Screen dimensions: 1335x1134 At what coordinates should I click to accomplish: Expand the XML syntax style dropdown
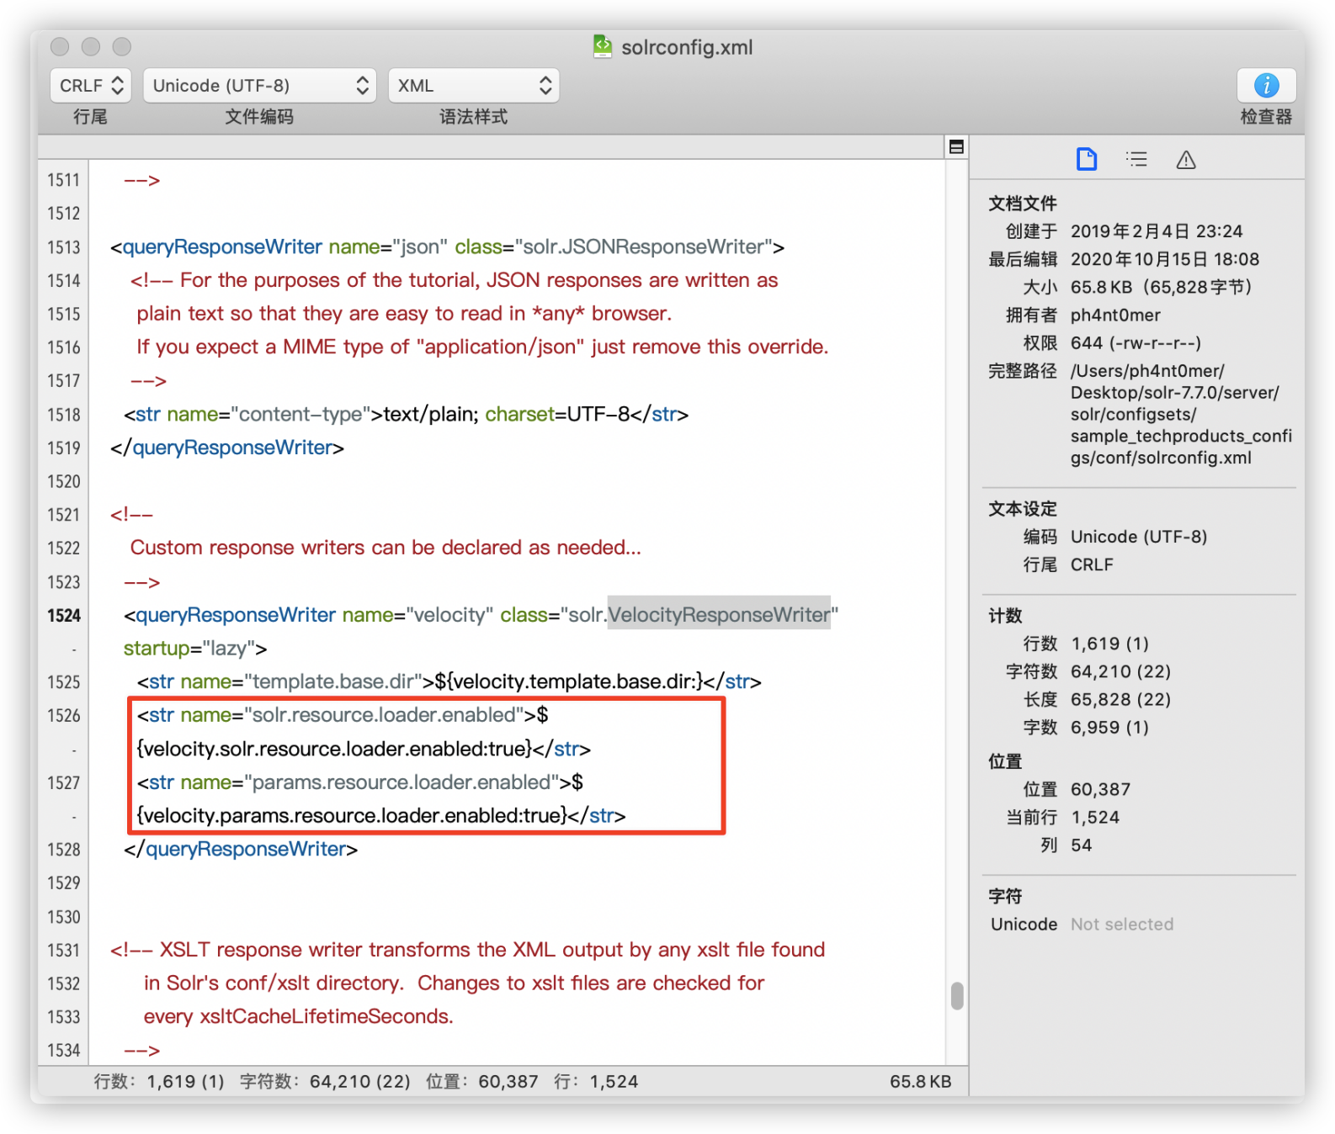coord(473,86)
